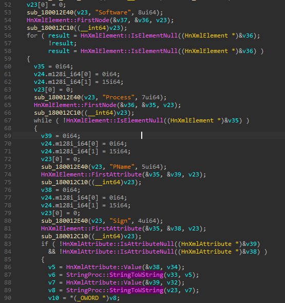This screenshot has width=285, height=303.
Task: Click value 15i64 on line 62
Action: click(111, 82)
